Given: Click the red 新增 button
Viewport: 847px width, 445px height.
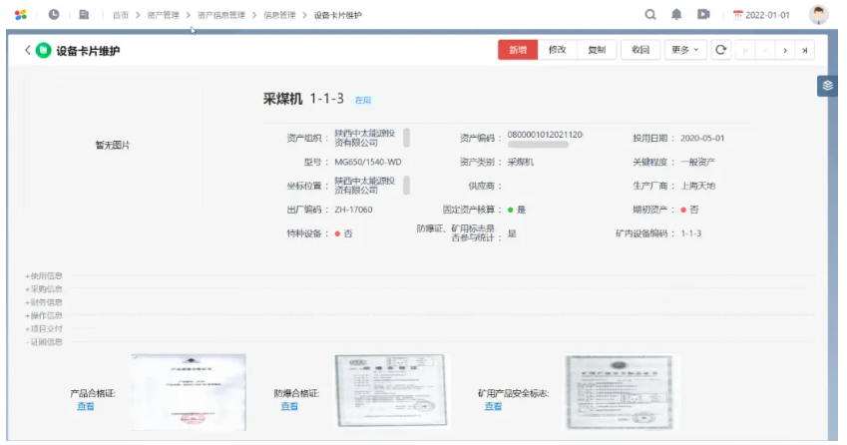Looking at the screenshot, I should coord(518,50).
